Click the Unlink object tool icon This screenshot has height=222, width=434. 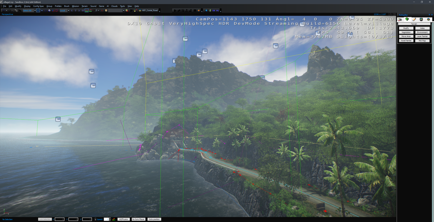click(20, 11)
